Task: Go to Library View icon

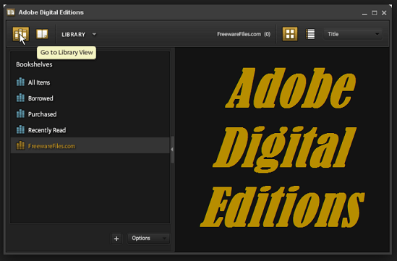Action: 21,34
